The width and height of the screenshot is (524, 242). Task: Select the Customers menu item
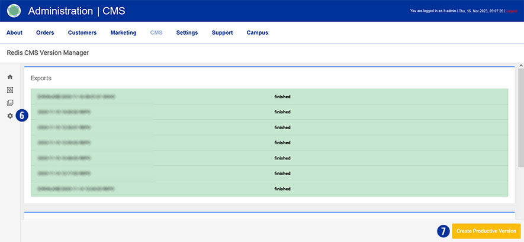[x=82, y=32]
